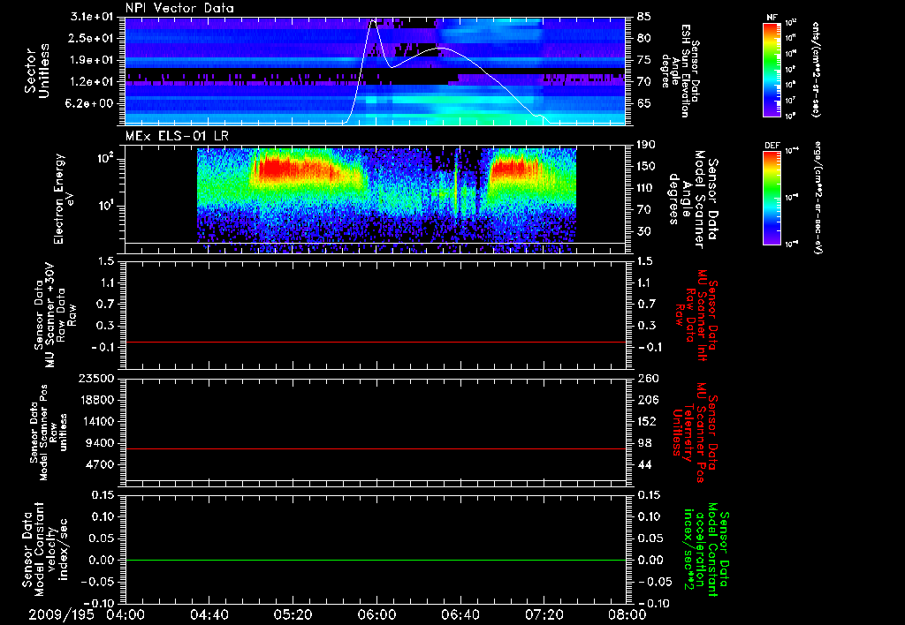
Task: Click the 04:40 time axis label
Action: coord(209,615)
